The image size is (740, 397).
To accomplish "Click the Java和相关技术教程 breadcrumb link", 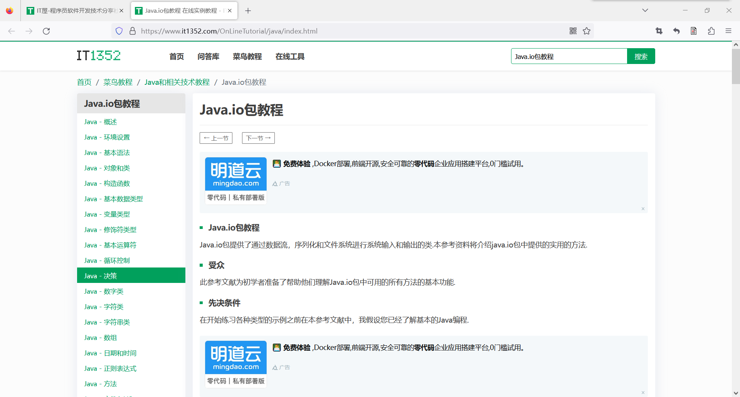I will [x=177, y=82].
